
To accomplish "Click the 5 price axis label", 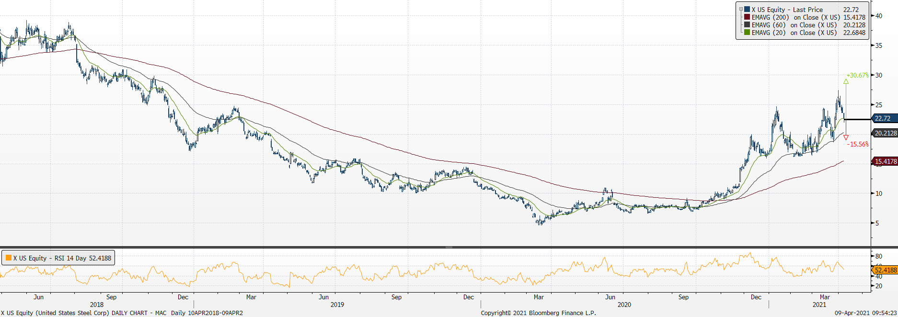I will [x=877, y=223].
